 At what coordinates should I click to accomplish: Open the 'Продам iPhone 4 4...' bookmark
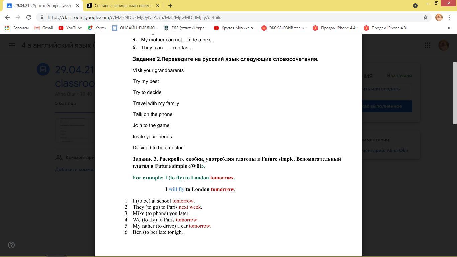point(336,28)
